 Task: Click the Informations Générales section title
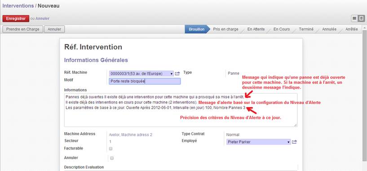[96, 60]
